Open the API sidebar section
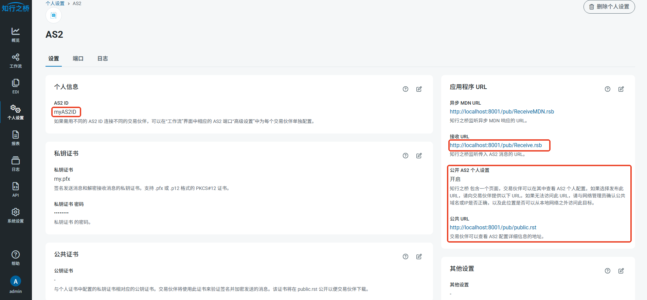This screenshot has width=647, height=300. pyautogui.click(x=16, y=190)
